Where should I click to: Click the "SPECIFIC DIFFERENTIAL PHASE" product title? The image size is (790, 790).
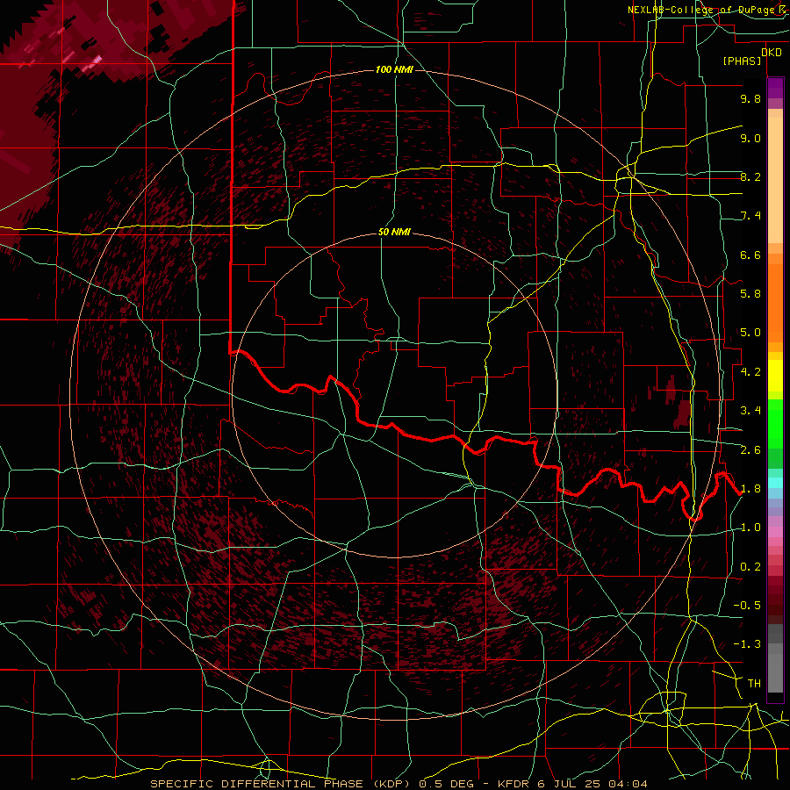point(256,784)
